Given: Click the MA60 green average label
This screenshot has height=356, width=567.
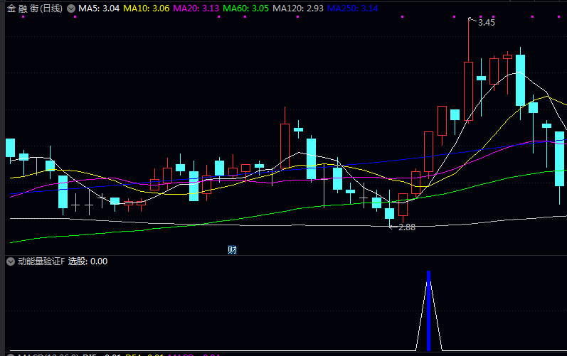Looking at the screenshot, I should [x=245, y=8].
